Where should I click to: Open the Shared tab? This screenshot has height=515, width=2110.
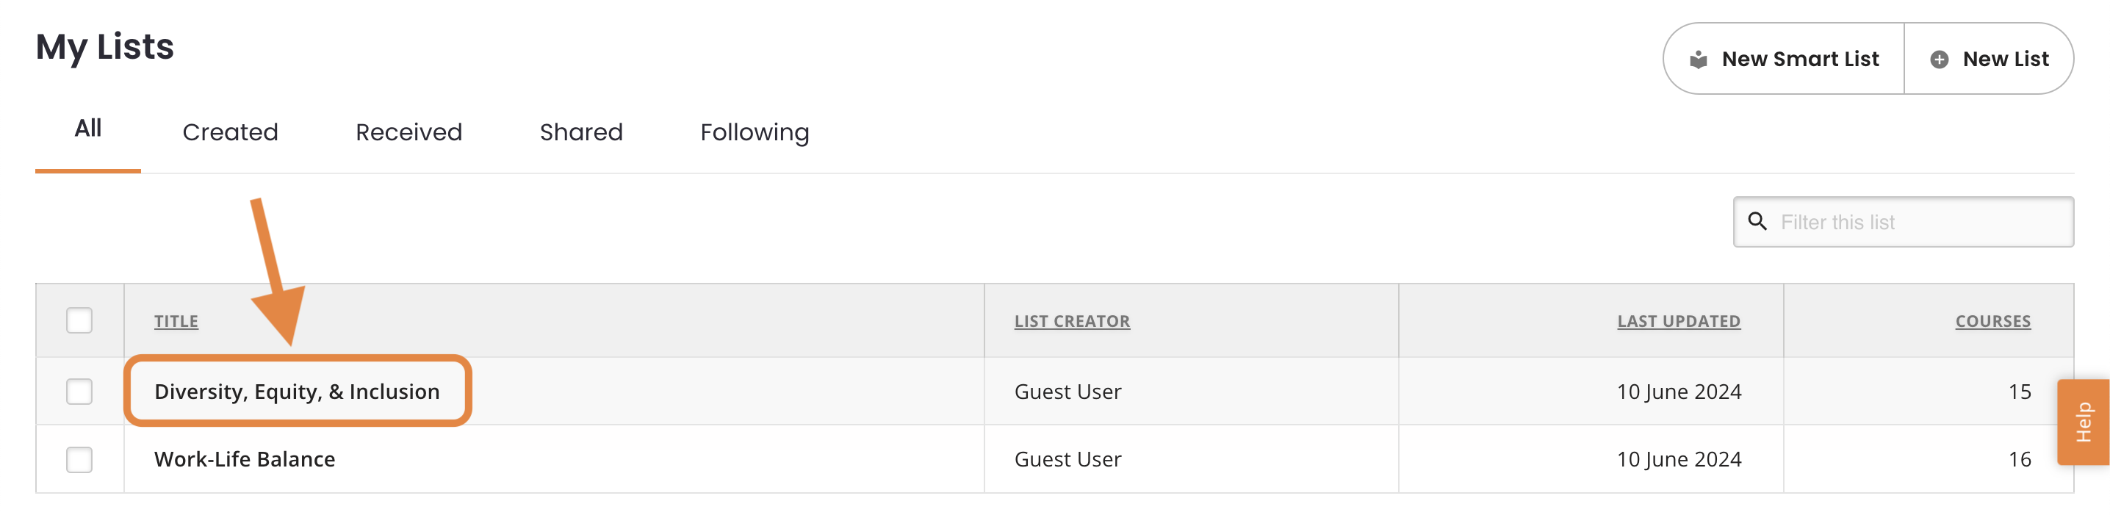[580, 132]
